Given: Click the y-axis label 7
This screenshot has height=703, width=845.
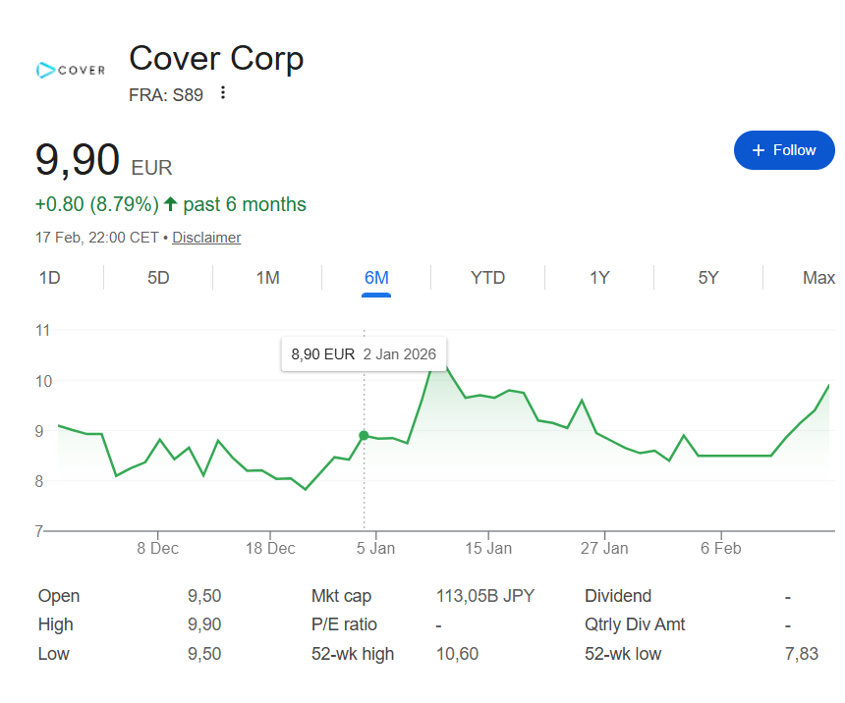Looking at the screenshot, I should tap(38, 532).
